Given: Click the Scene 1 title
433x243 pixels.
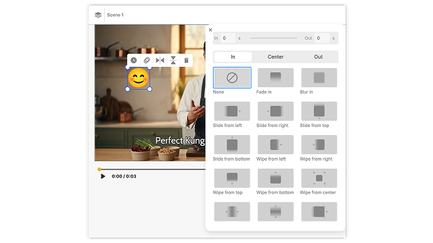Looking at the screenshot, I should pyautogui.click(x=116, y=15).
